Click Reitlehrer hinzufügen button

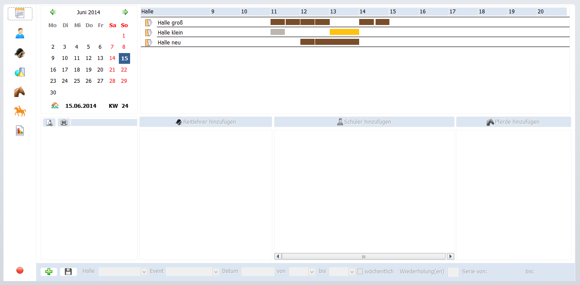[206, 122]
